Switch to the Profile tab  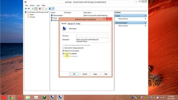tap(78, 24)
